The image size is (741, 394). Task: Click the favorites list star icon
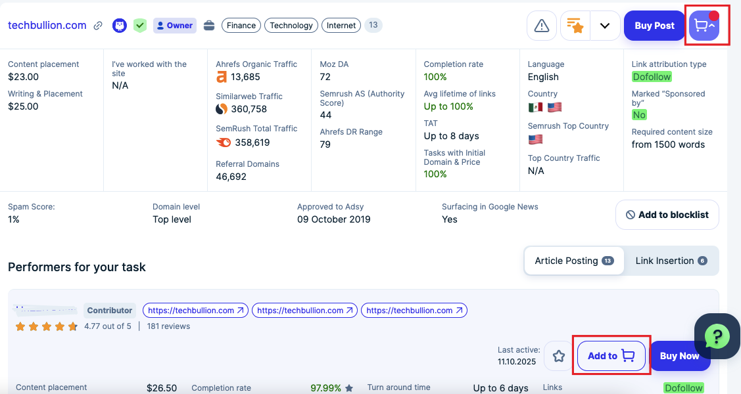click(575, 26)
